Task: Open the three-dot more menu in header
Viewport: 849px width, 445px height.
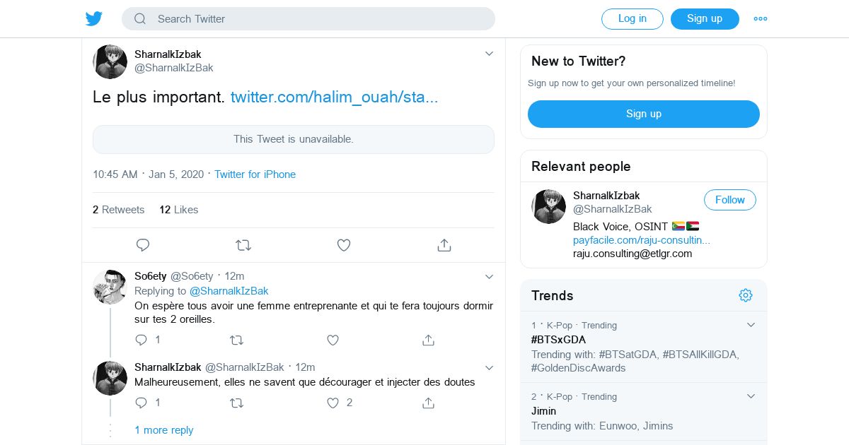Action: pyautogui.click(x=761, y=19)
